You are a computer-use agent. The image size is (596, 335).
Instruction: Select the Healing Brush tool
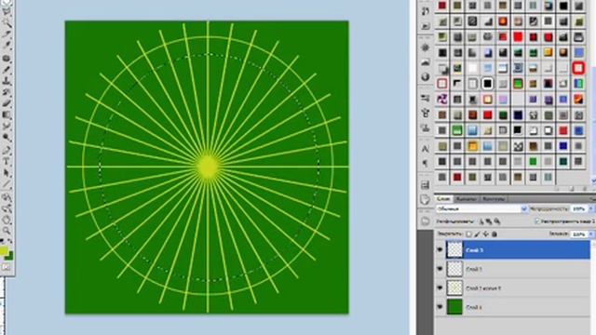click(7, 58)
